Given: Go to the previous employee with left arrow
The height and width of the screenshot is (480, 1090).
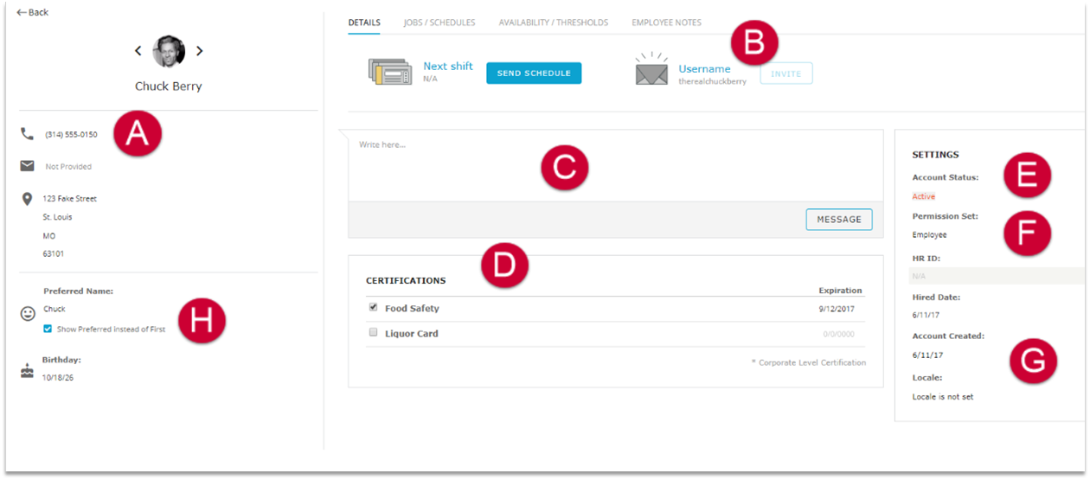Looking at the screenshot, I should [138, 51].
